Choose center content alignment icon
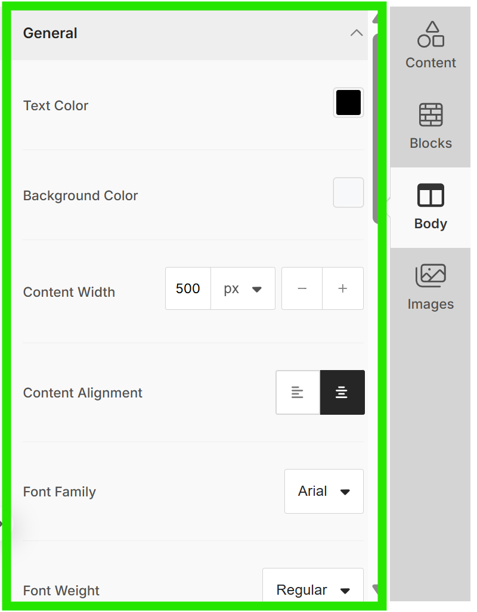 [x=342, y=392]
